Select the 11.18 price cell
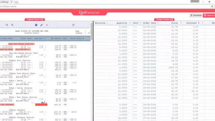The image size is (215, 121). pyautogui.click(x=175, y=34)
